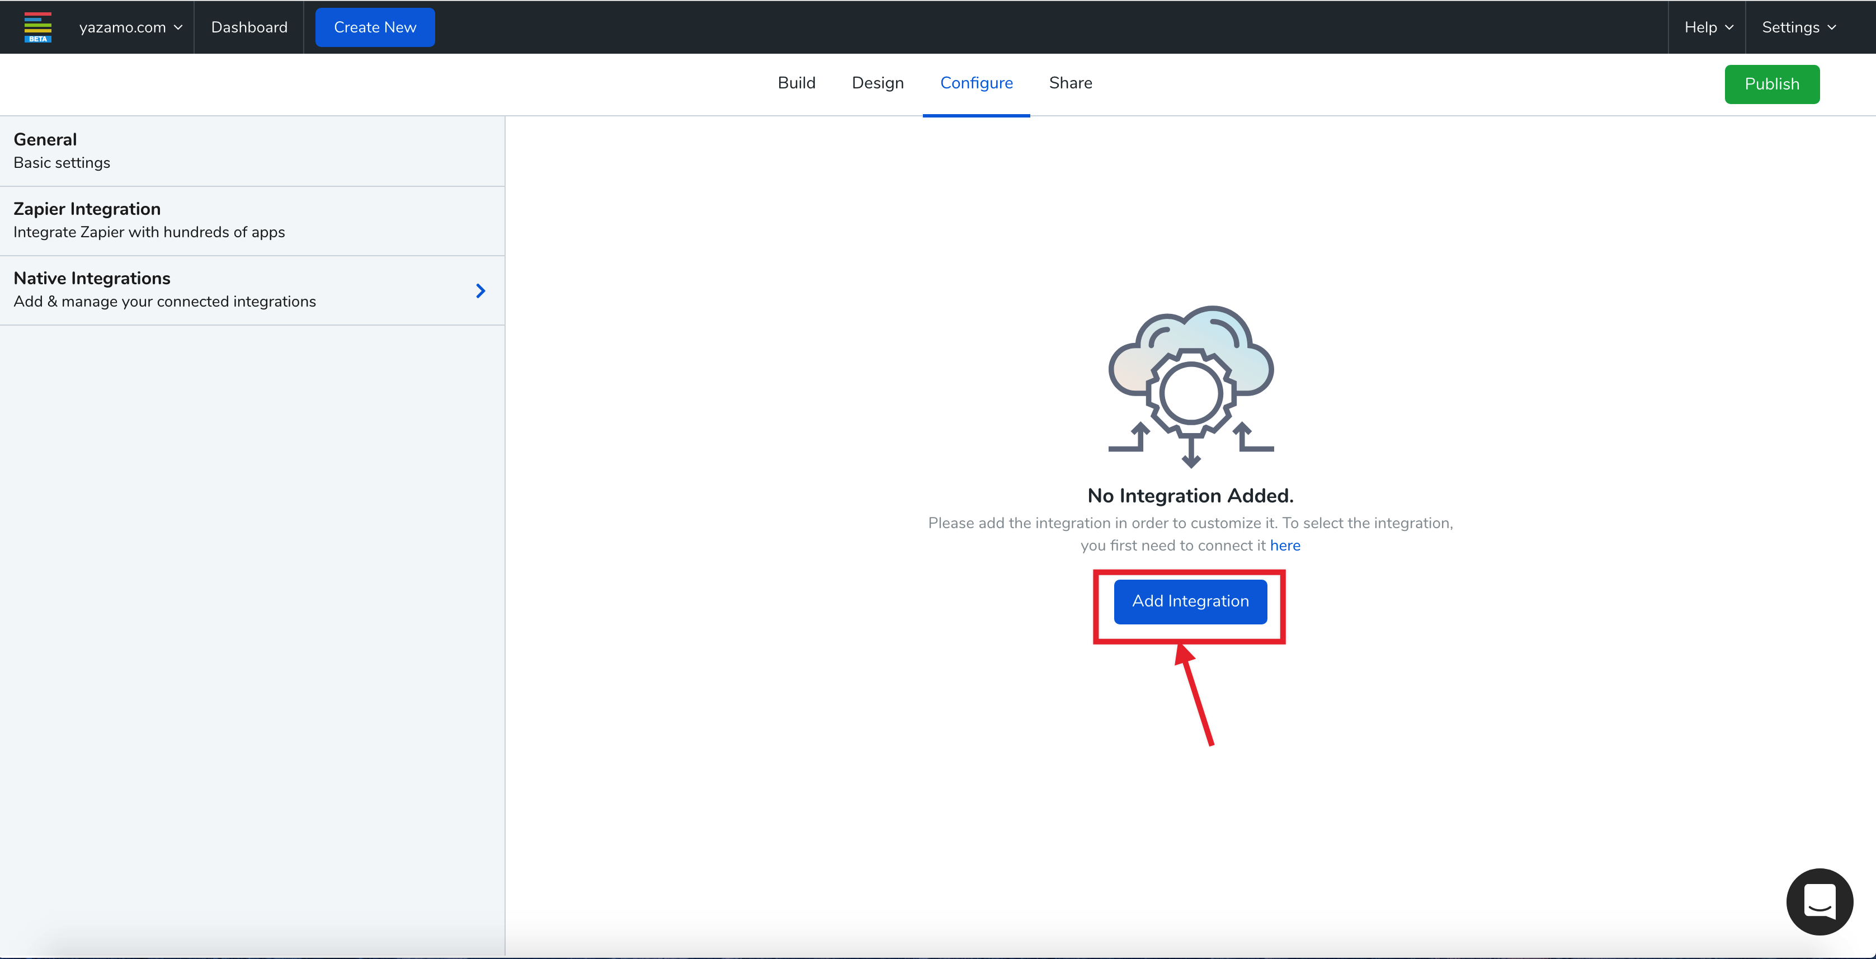1876x959 pixels.
Task: Click the green Publish button
Action: click(1771, 84)
